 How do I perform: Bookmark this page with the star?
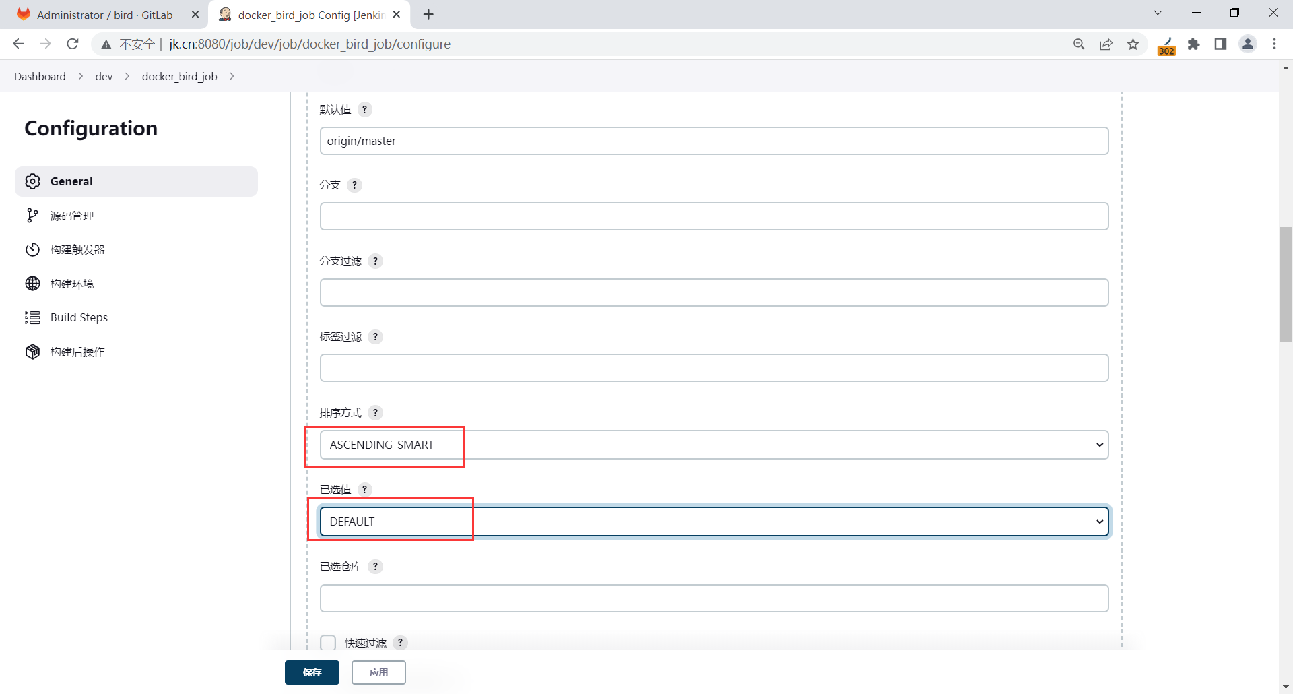[1133, 44]
